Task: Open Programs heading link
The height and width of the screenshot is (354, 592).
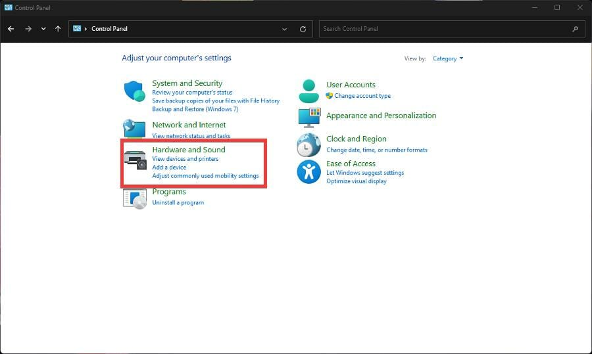Action: pos(169,192)
